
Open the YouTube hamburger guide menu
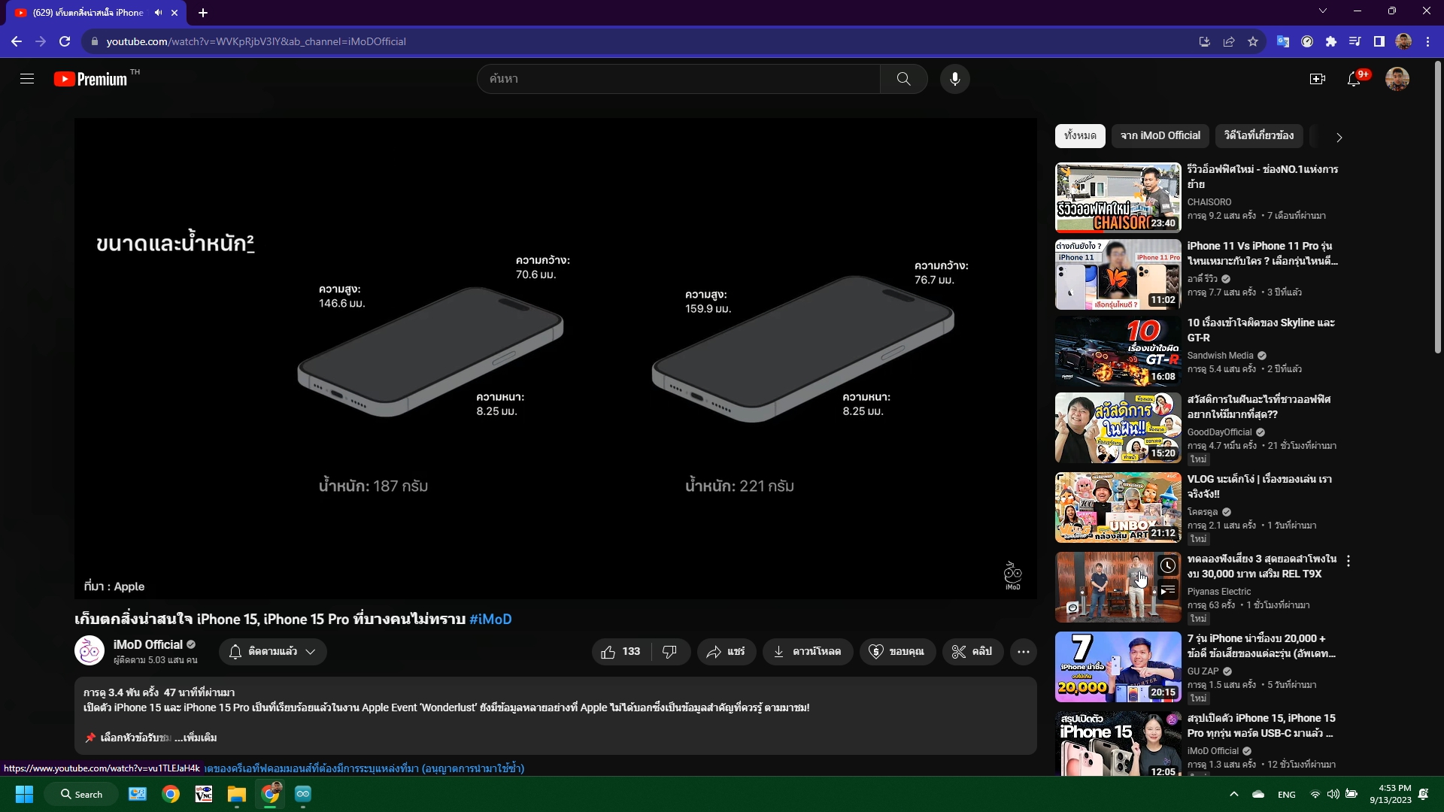click(x=27, y=79)
